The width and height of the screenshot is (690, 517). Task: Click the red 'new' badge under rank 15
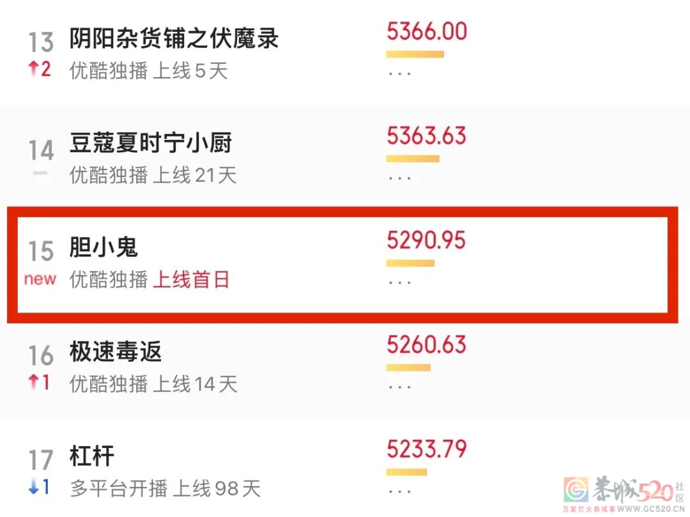click(40, 279)
